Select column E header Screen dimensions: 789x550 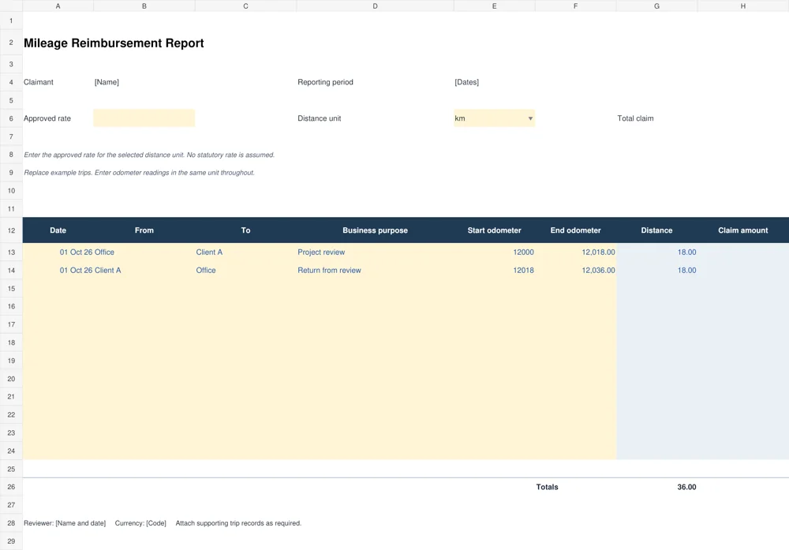494,6
